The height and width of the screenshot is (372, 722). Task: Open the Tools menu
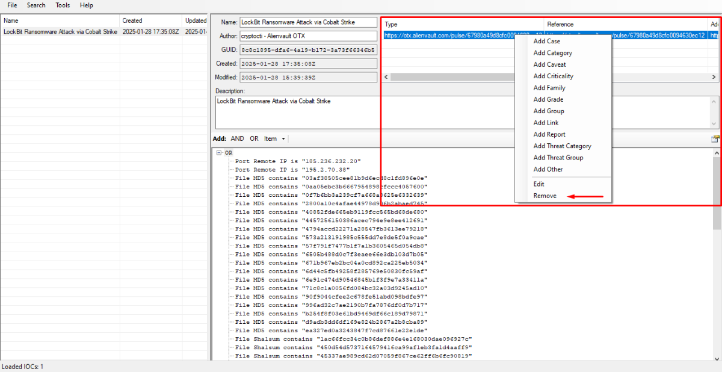[x=63, y=5]
